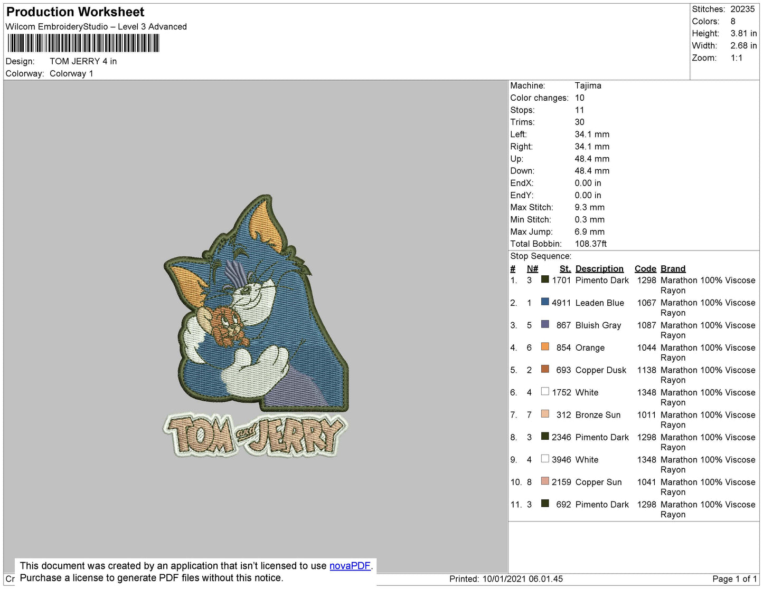Click the design name TOM JERRY 4 in
The height and width of the screenshot is (589, 763).
(x=83, y=61)
